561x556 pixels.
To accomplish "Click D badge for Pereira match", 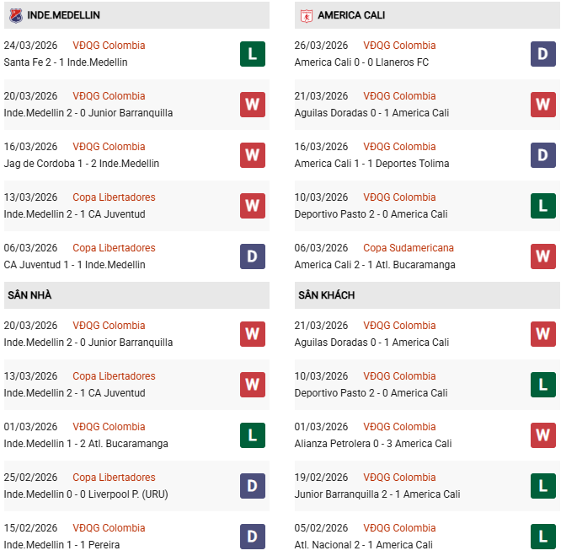I will (253, 537).
